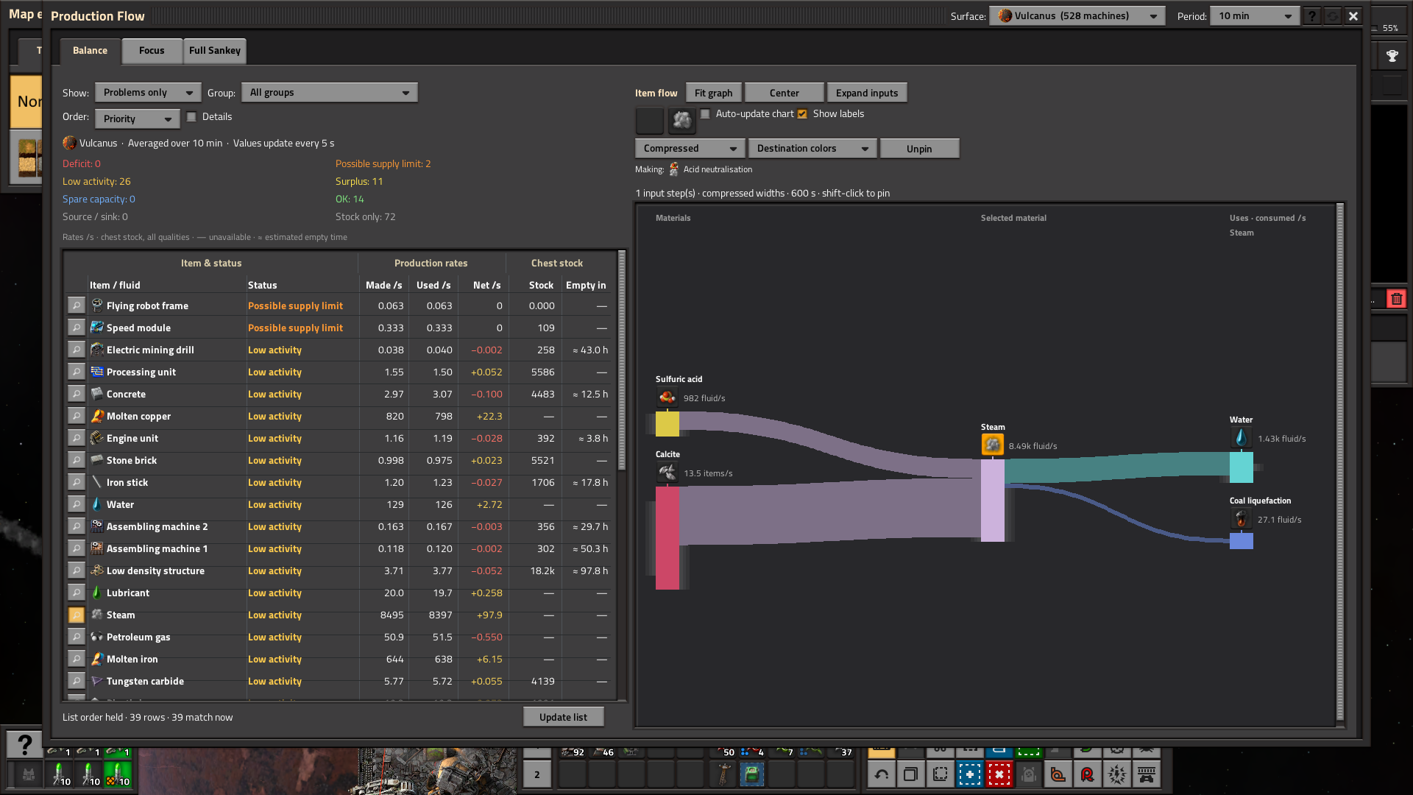Image resolution: width=1413 pixels, height=795 pixels.
Task: Switch to the Focus tab
Action: pos(152,51)
